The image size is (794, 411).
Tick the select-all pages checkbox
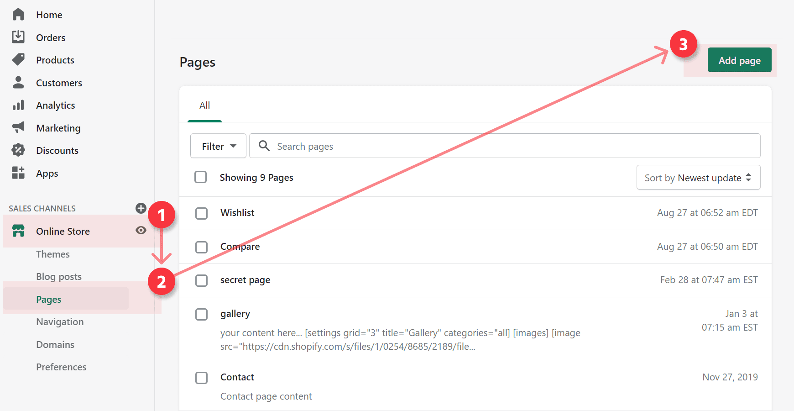pyautogui.click(x=201, y=177)
